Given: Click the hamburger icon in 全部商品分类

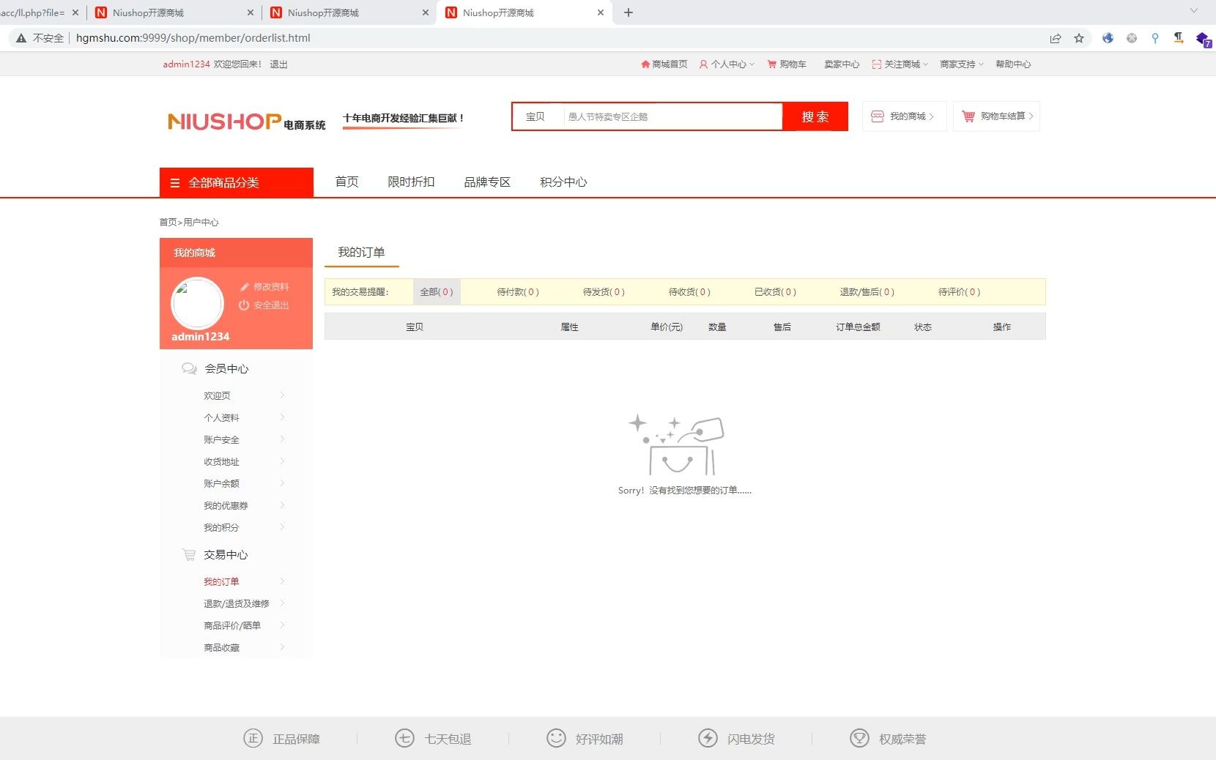Looking at the screenshot, I should pos(175,183).
